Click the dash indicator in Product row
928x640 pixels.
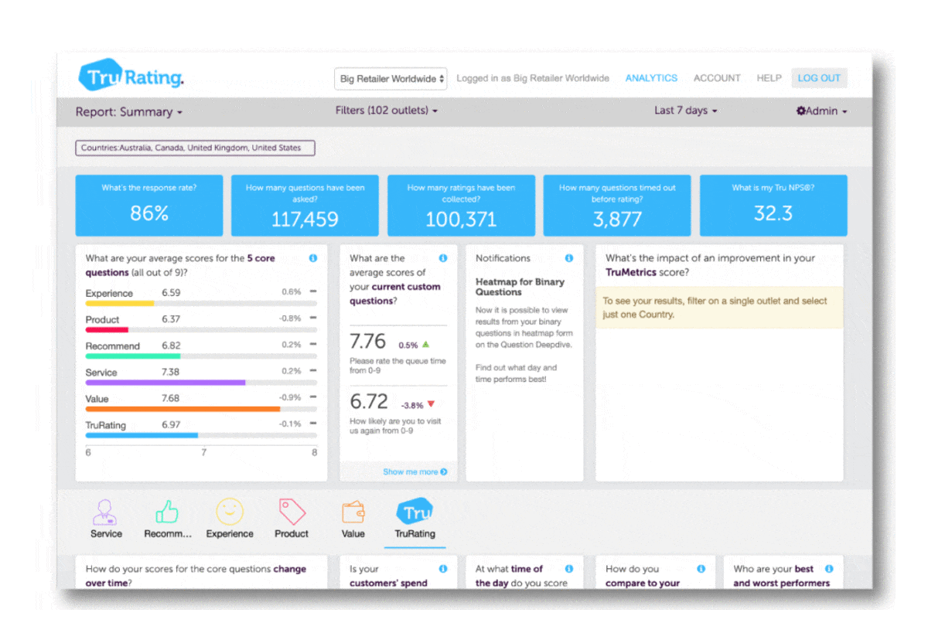point(313,318)
